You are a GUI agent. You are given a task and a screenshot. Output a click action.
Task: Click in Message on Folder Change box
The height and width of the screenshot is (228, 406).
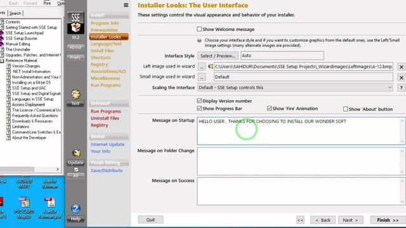[301, 161]
